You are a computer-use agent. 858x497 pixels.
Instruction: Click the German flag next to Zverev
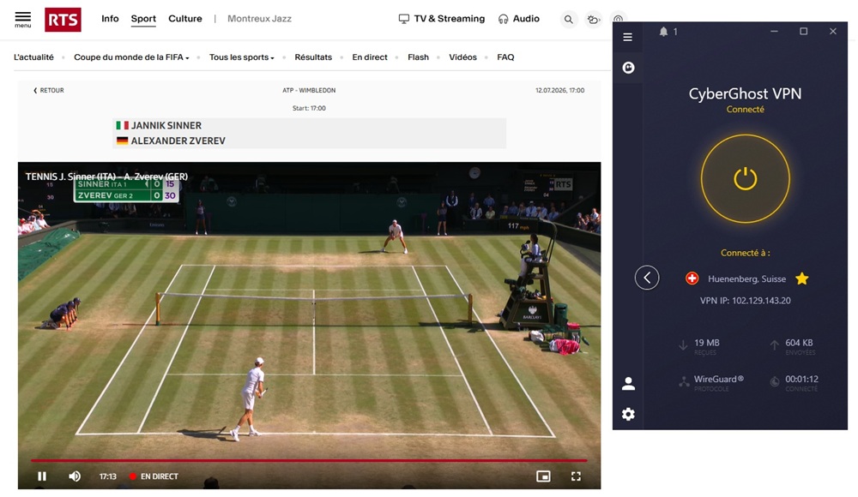click(x=122, y=141)
